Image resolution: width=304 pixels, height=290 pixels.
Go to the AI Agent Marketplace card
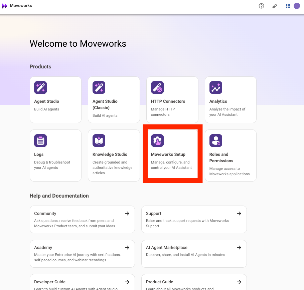pyautogui.click(x=194, y=254)
